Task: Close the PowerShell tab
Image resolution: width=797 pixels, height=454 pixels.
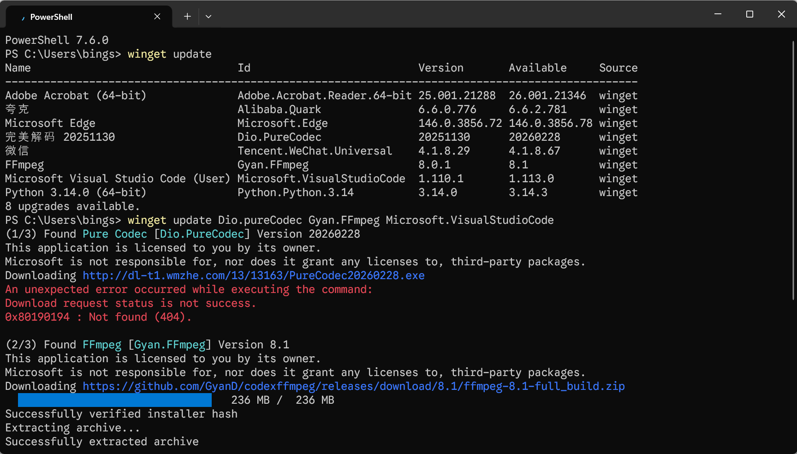Action: point(157,17)
